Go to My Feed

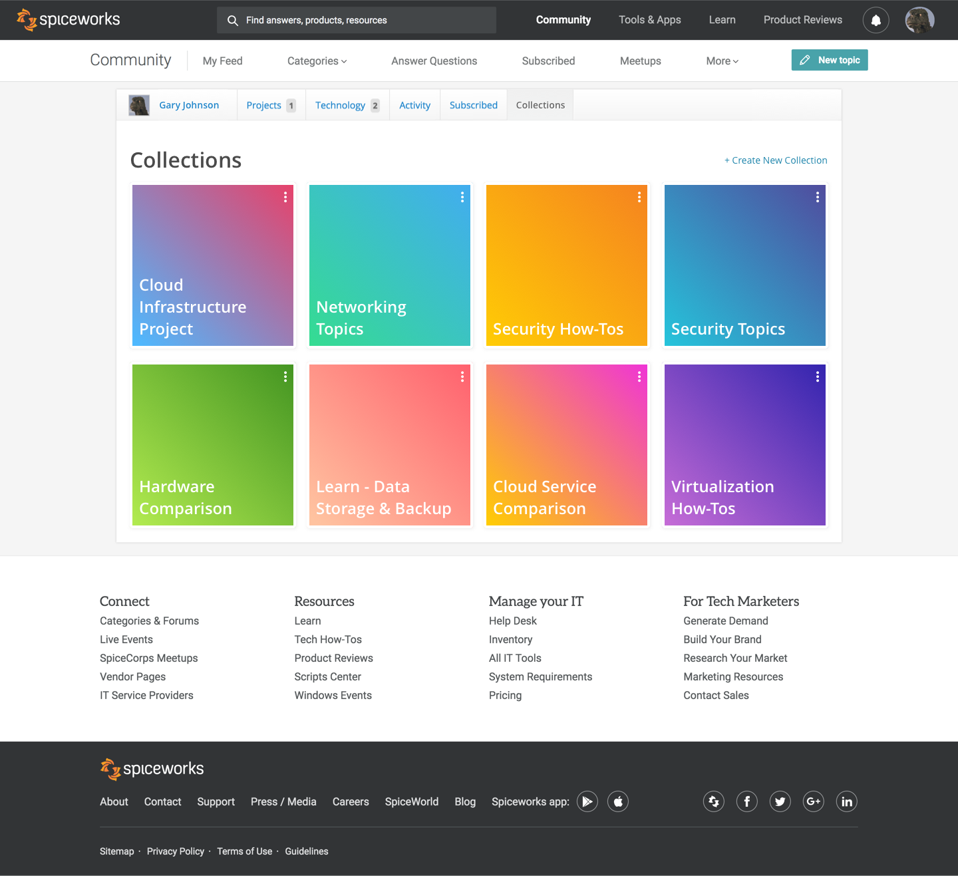[223, 61]
